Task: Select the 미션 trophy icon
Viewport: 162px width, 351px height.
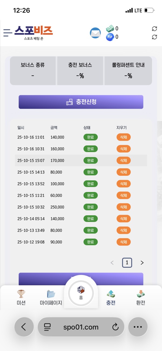Action: (21, 293)
